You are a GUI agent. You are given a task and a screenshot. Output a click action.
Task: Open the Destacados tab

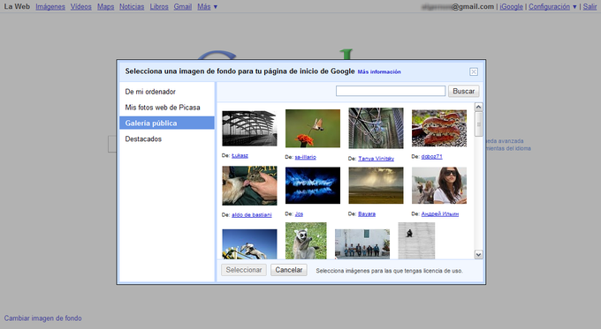(x=167, y=138)
